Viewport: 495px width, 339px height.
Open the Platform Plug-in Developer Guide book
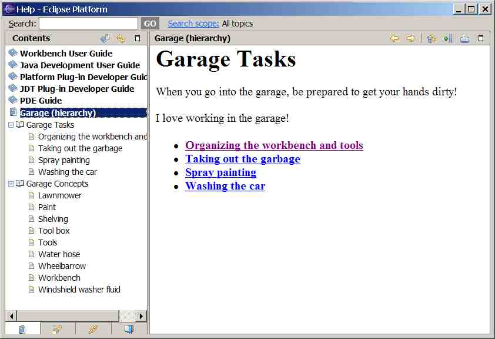[x=83, y=77]
